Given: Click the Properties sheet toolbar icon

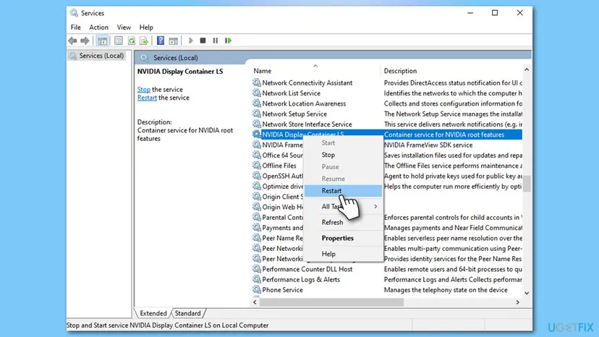Looking at the screenshot, I should pos(119,40).
